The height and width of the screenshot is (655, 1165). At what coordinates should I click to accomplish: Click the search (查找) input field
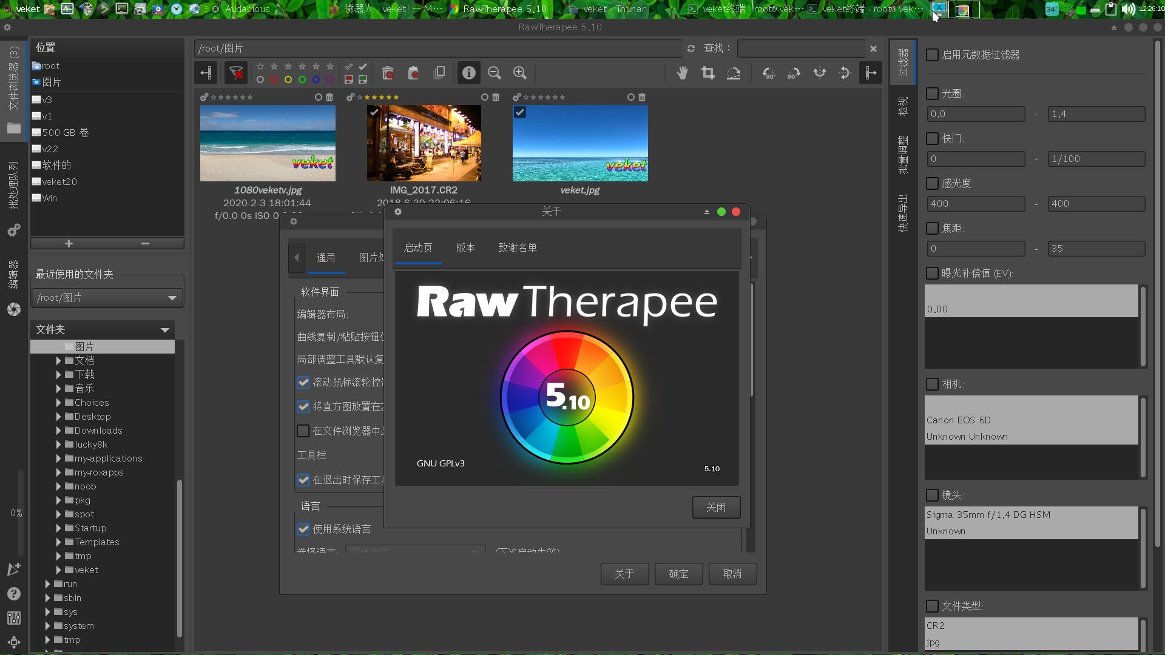tap(802, 49)
